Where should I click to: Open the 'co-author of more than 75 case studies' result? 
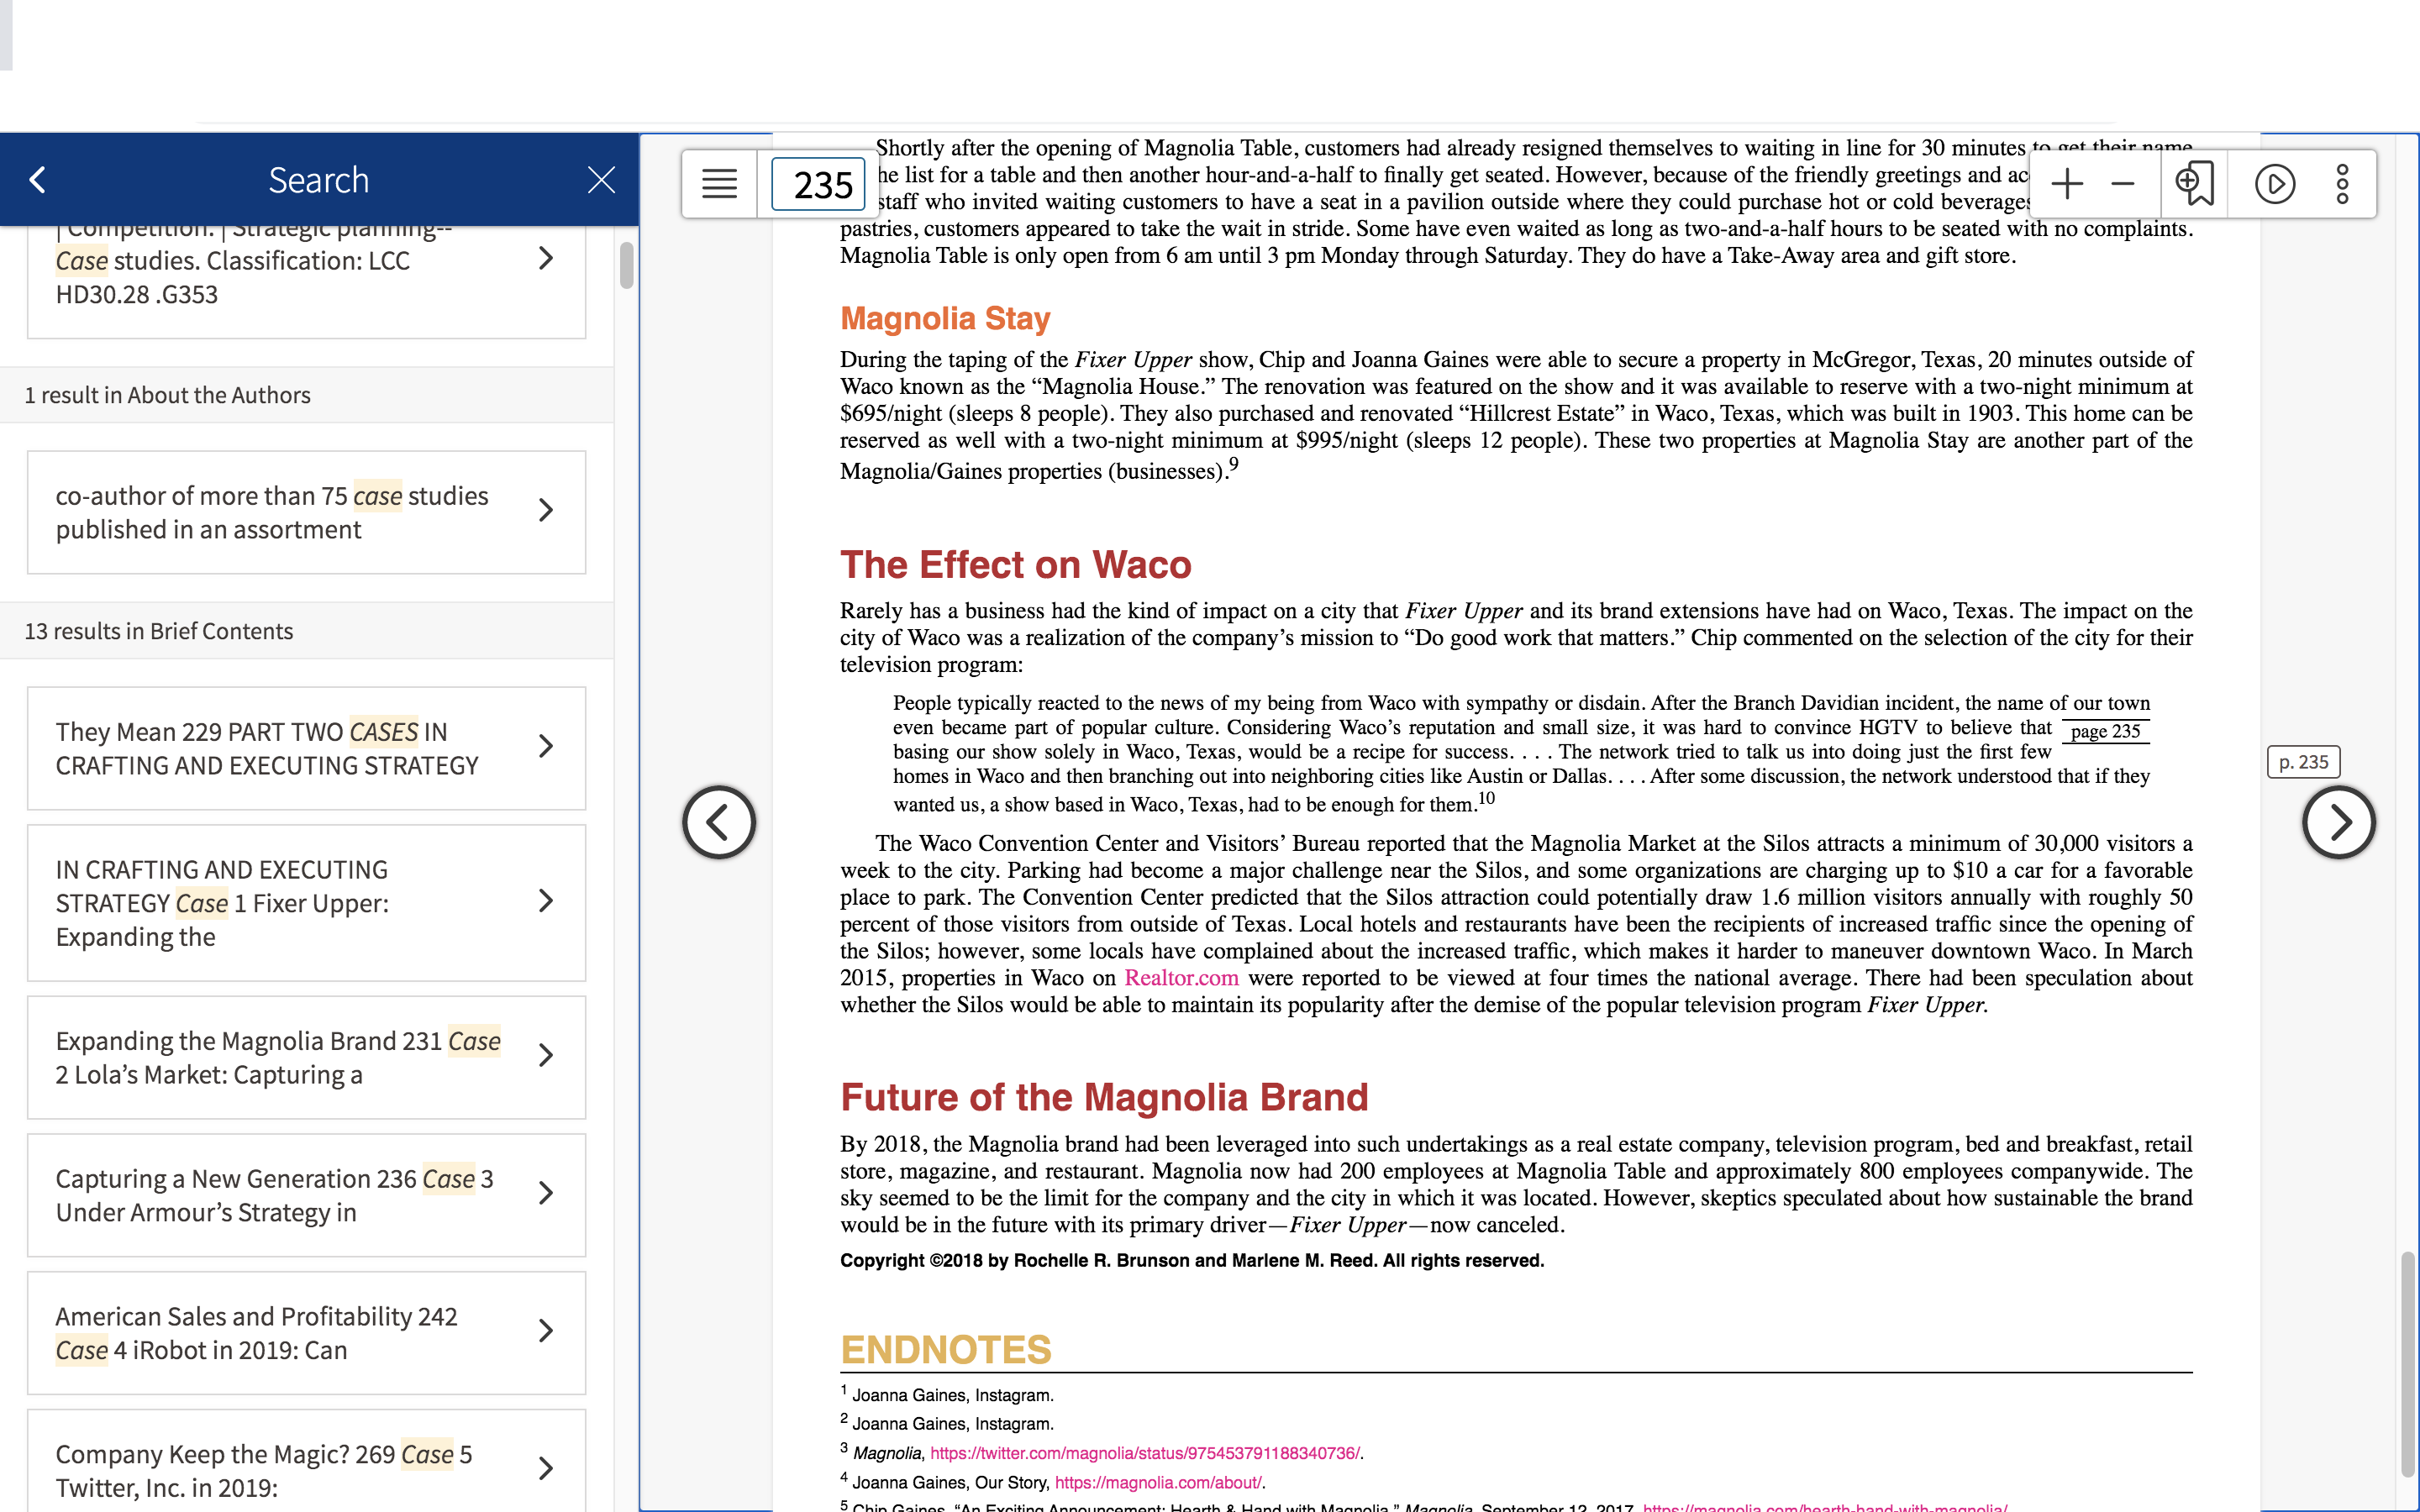(306, 512)
